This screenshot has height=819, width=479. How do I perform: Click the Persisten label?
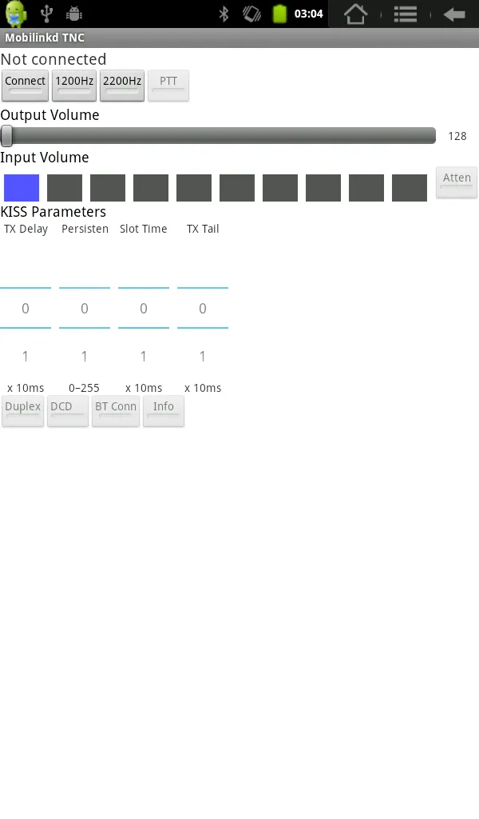[x=85, y=229]
